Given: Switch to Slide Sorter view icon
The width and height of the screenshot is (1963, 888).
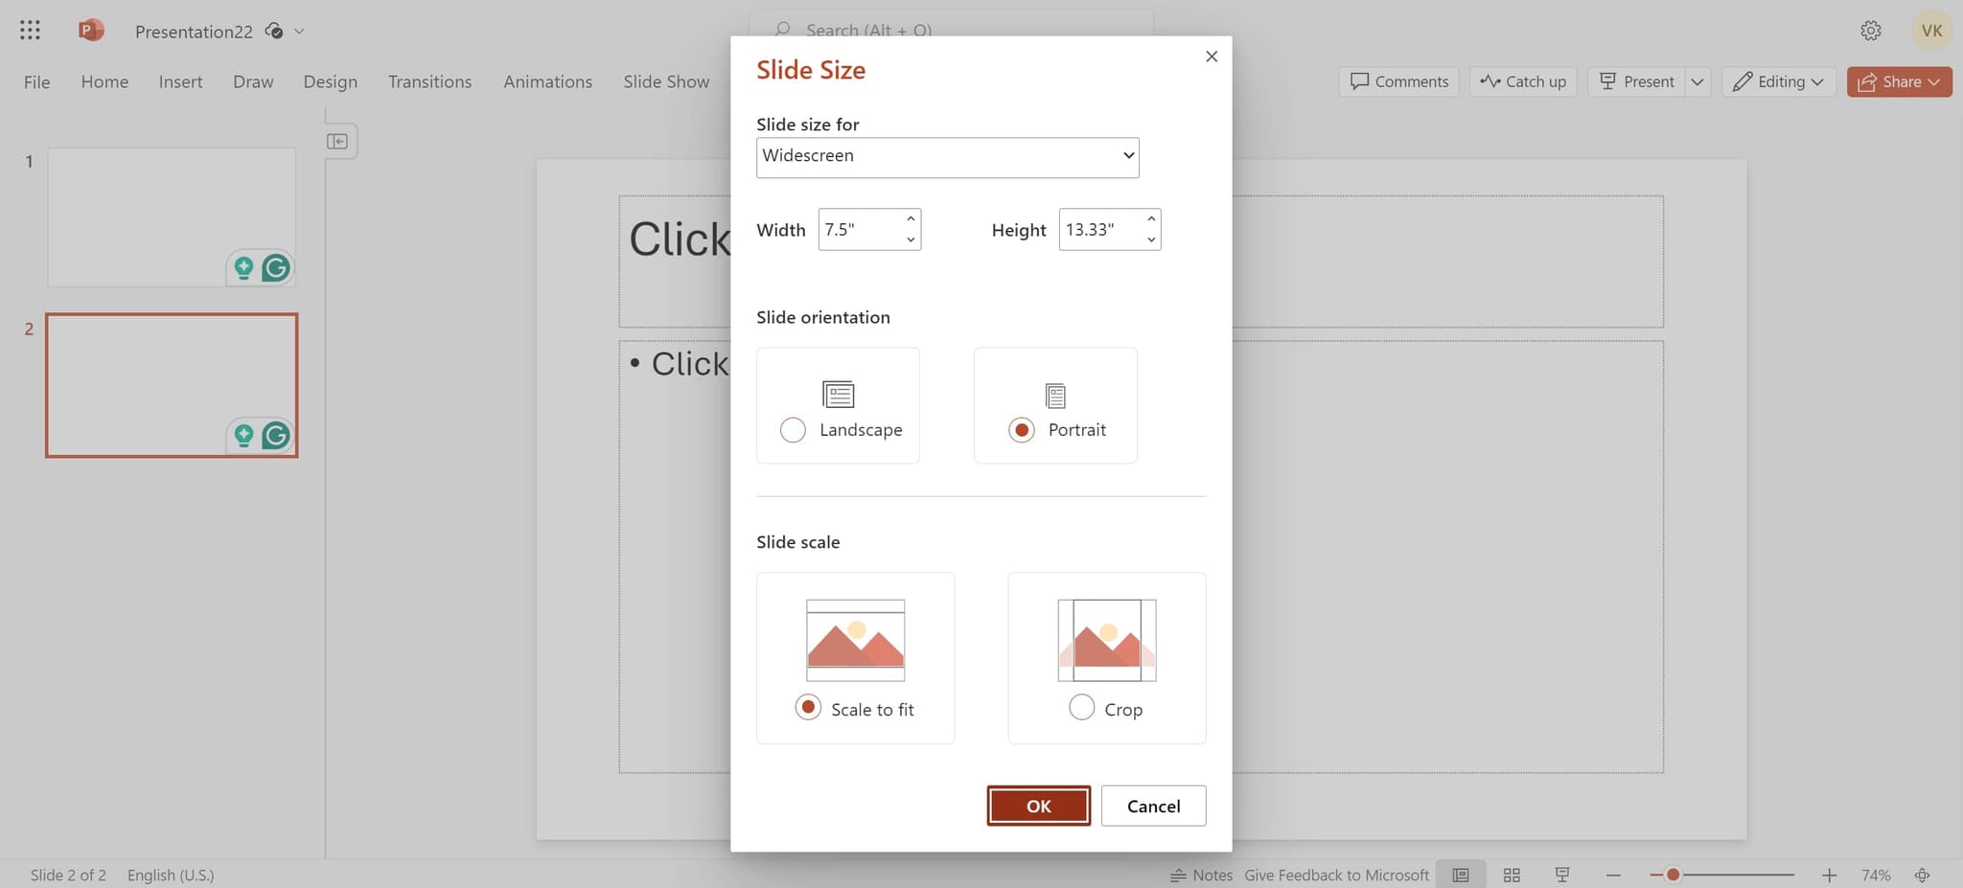Looking at the screenshot, I should pos(1512,875).
